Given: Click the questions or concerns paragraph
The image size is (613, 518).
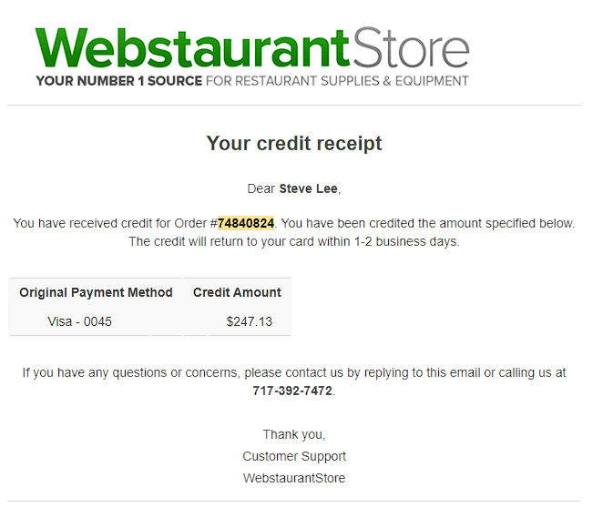Looking at the screenshot, I should (294, 381).
